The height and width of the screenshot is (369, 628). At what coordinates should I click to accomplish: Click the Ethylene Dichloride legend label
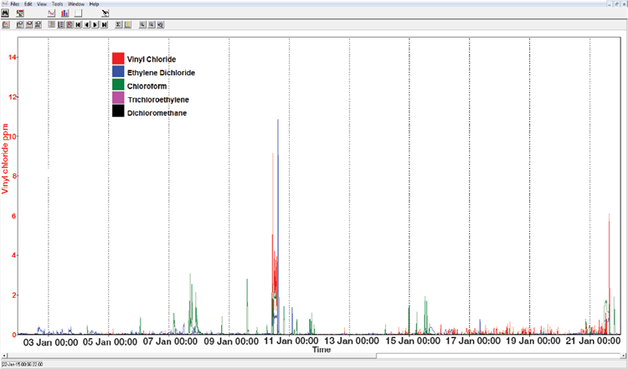(161, 73)
